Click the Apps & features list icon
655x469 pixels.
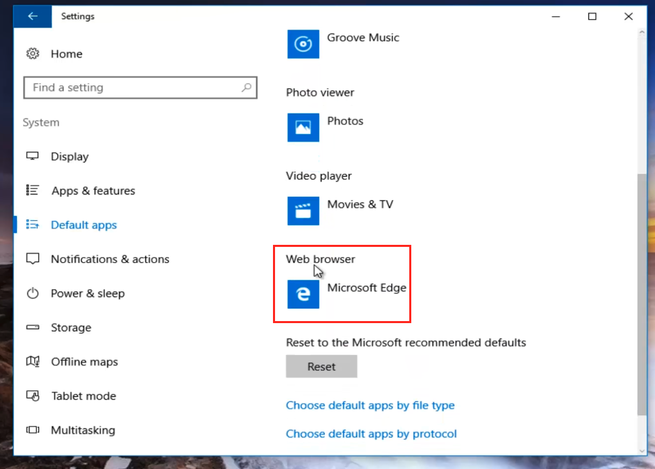[33, 190]
